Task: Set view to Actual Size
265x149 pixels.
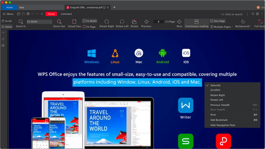Action: (x=75, y=23)
